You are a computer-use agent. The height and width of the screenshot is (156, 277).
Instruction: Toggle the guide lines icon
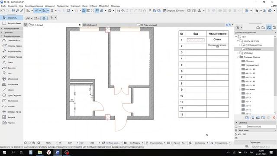36,10
